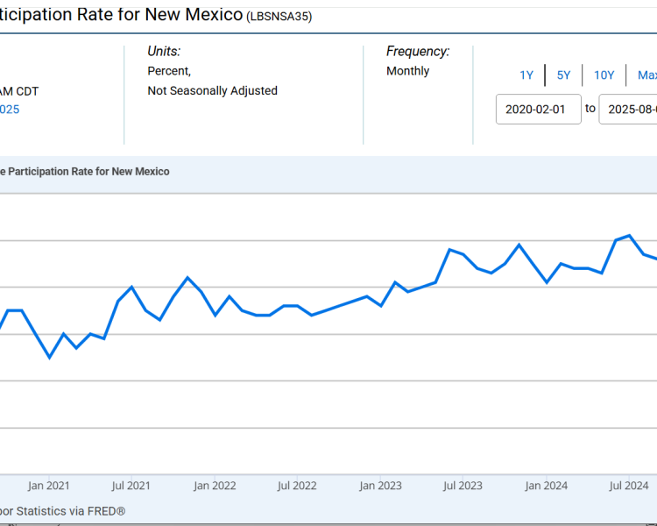Image resolution: width=657 pixels, height=526 pixels.
Task: Select the 10Y date range
Action: point(604,75)
